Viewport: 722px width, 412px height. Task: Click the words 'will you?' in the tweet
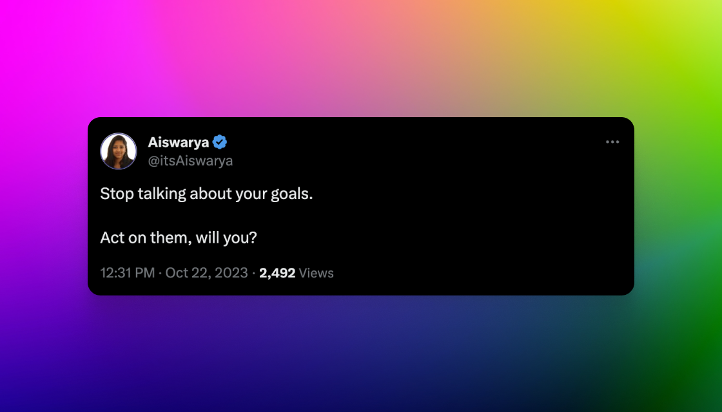[x=226, y=238]
